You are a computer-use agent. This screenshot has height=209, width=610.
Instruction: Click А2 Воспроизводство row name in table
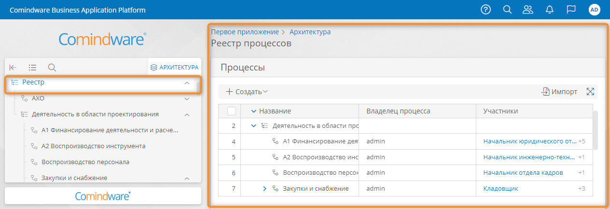click(320, 157)
